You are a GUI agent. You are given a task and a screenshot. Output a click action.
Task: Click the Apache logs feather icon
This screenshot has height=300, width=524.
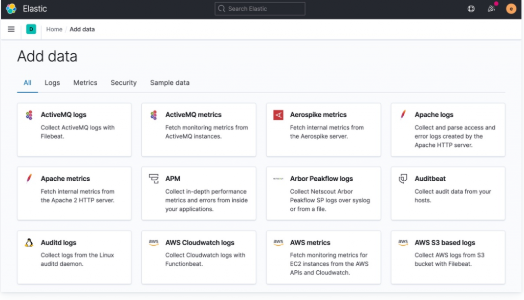click(403, 115)
